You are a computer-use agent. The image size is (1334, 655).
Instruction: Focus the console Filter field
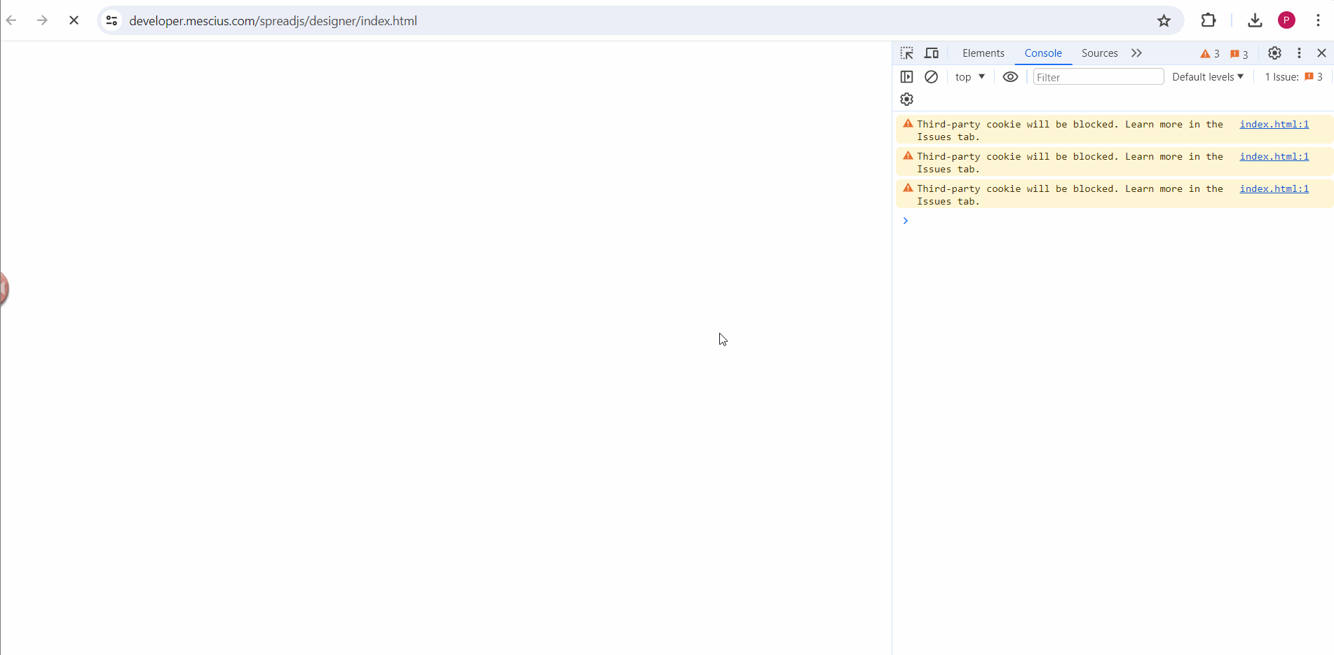click(1098, 77)
